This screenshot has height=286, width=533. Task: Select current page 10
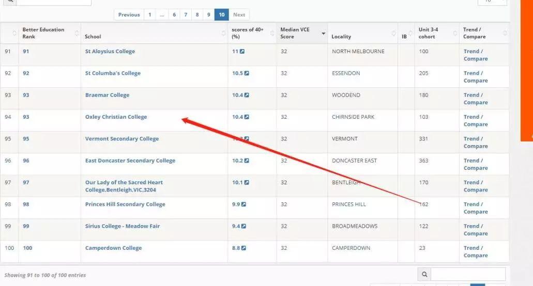pyautogui.click(x=222, y=14)
